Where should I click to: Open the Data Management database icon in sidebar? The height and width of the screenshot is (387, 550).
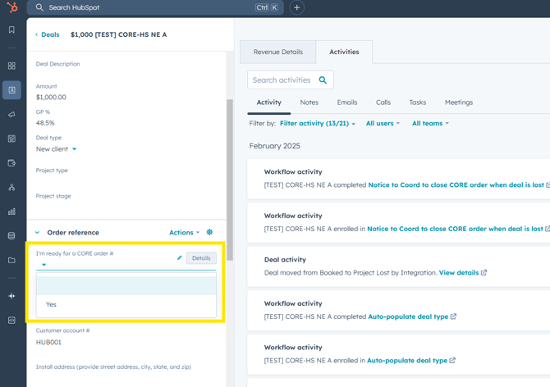[11, 236]
